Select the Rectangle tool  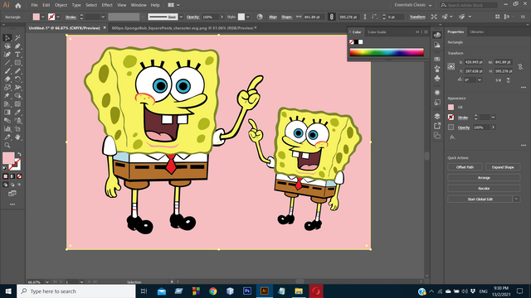[x=17, y=63]
